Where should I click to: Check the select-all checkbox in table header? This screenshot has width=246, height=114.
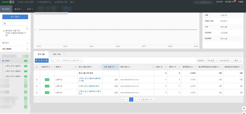click(x=37, y=67)
